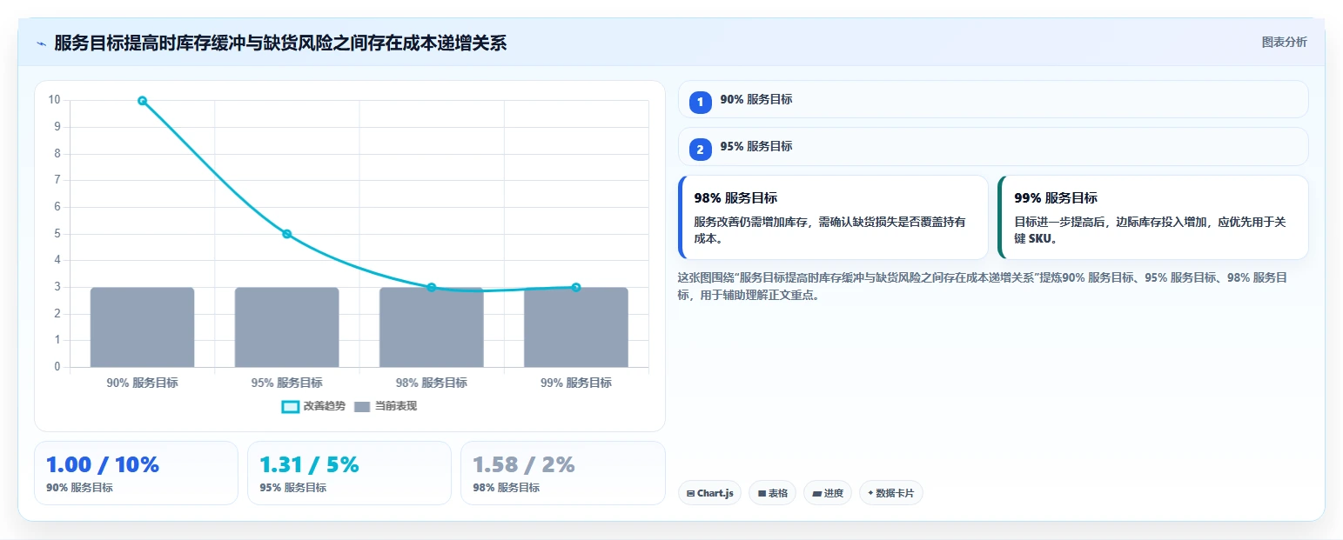Image resolution: width=1343 pixels, height=540 pixels.
Task: Click the trend line point above the 99% bar
Action: pyautogui.click(x=575, y=287)
